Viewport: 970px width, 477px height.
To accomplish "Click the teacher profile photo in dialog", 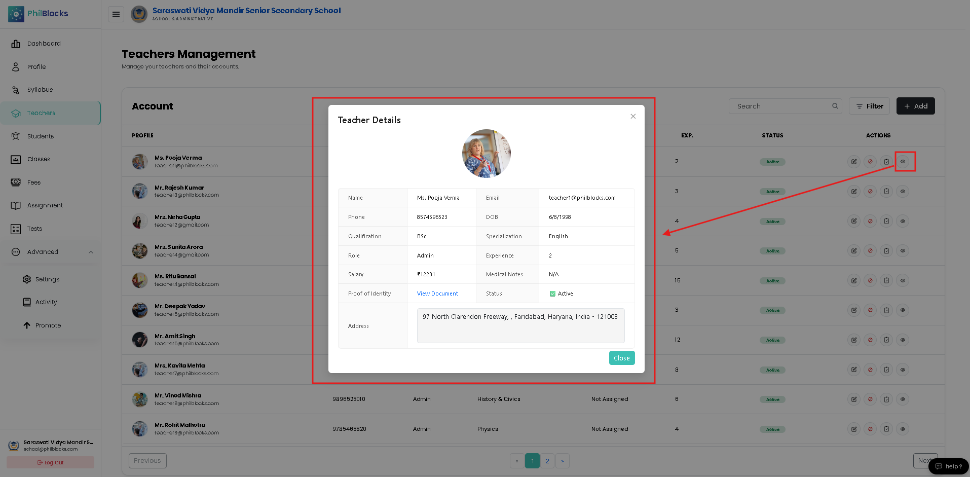I will 487,154.
